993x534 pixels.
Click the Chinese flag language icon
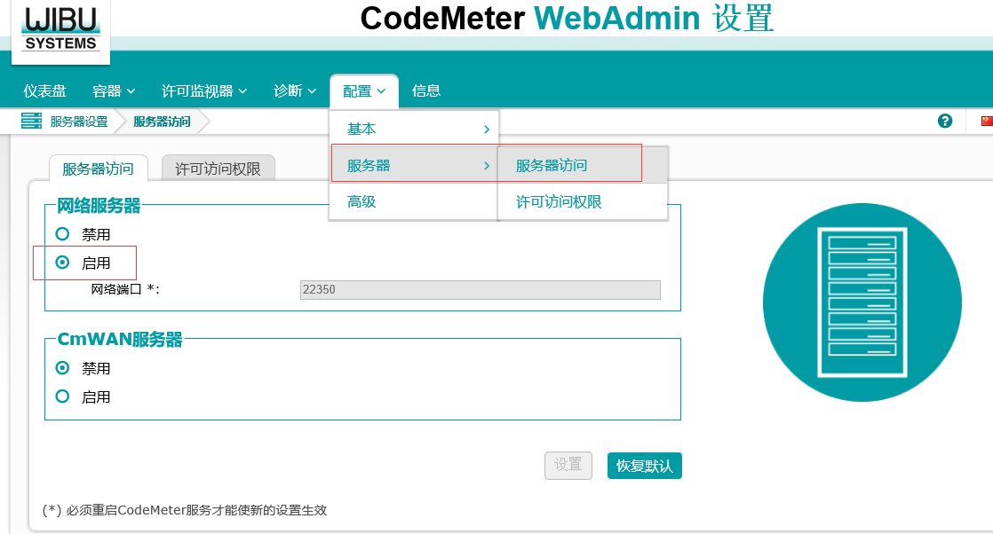[x=987, y=121]
